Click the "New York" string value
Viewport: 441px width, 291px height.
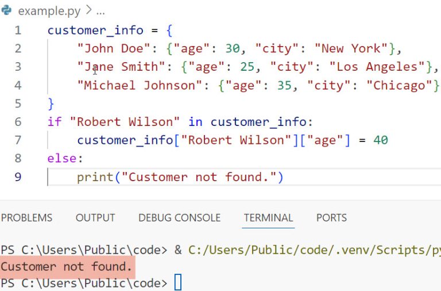(x=351, y=48)
